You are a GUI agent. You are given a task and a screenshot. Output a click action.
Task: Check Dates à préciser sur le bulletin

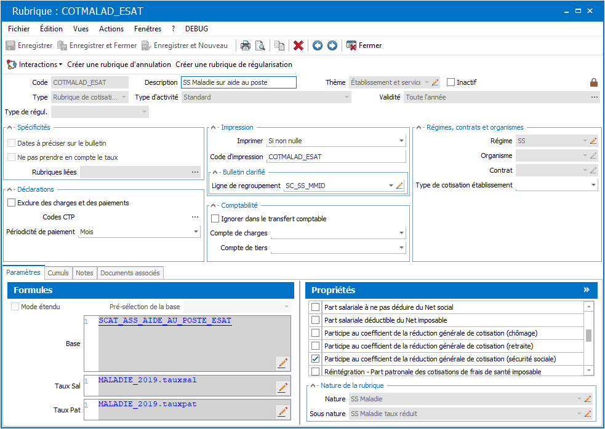coord(12,143)
